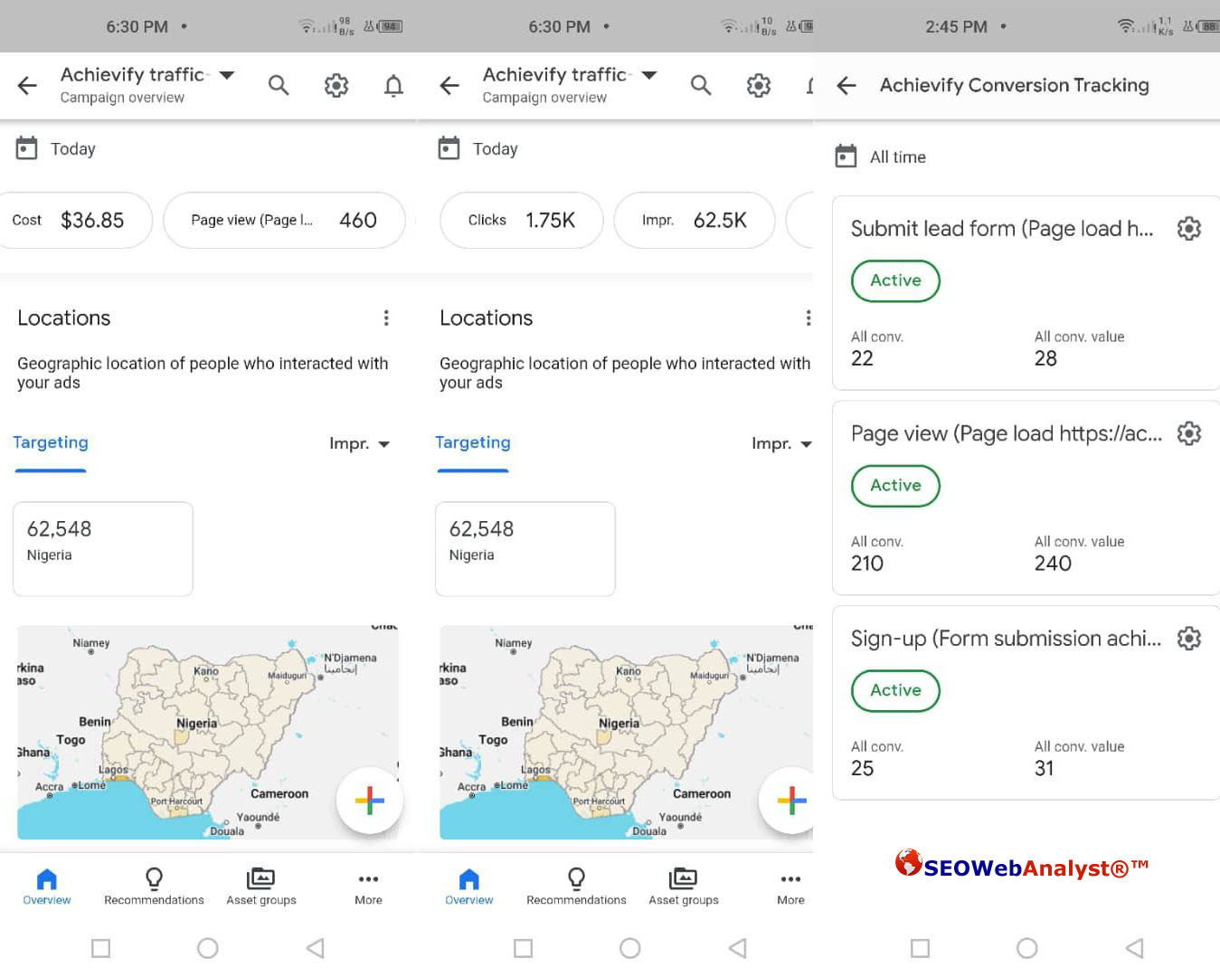This screenshot has height=977, width=1220.
Task: Open settings for Submit lead form conversion
Action: click(1189, 229)
